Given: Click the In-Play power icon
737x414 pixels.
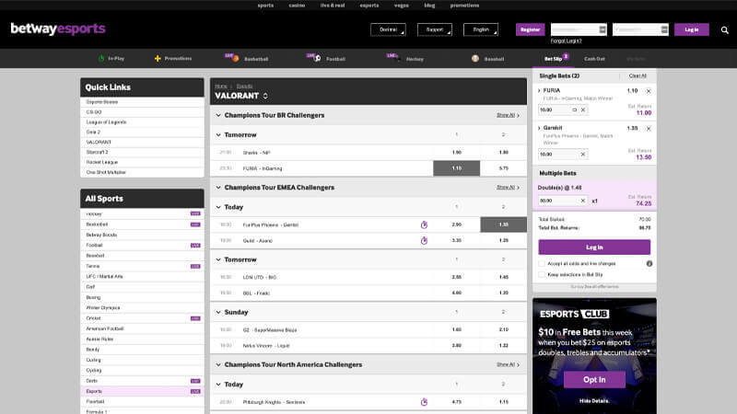Looking at the screenshot, I should (x=101, y=59).
